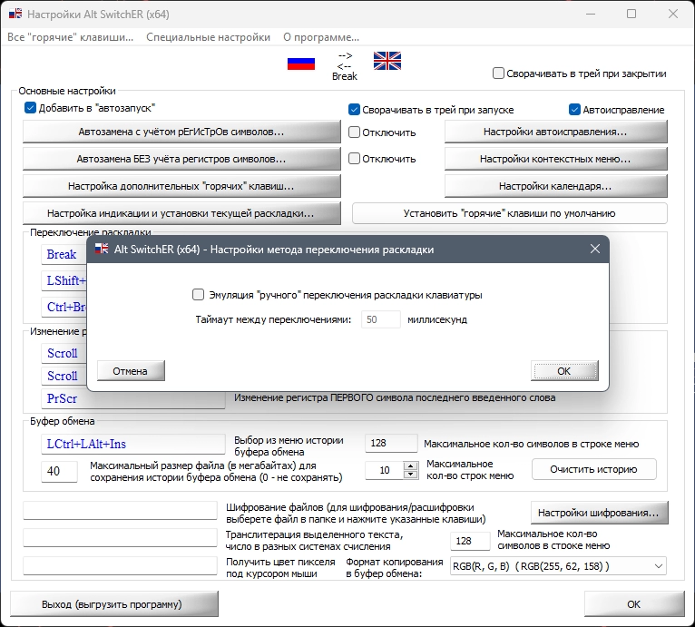Click Очистить историю button
Viewport: 695px width, 627px height.
click(593, 469)
